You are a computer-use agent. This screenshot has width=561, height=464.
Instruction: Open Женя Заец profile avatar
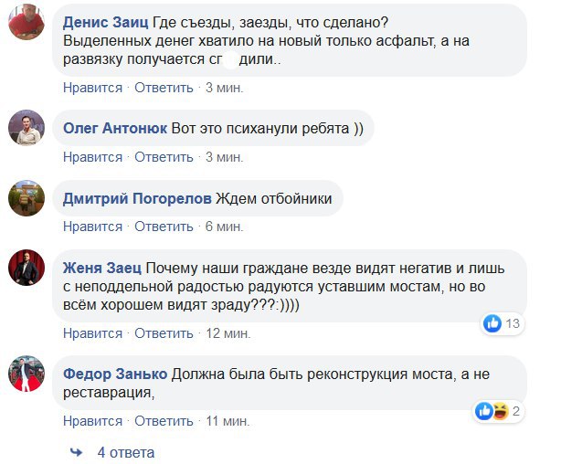point(27,268)
